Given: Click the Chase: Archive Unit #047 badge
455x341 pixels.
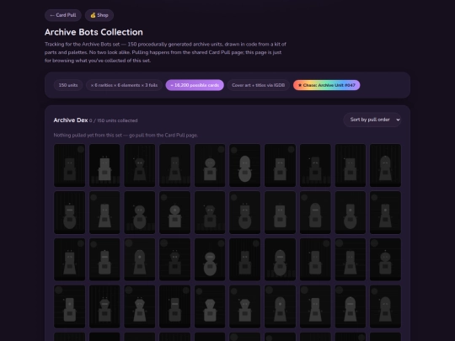Looking at the screenshot, I should click(x=326, y=85).
